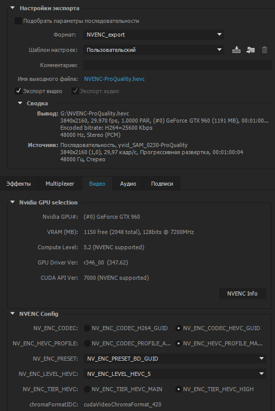Delete preset trash icon
The image size is (275, 411).
click(264, 50)
